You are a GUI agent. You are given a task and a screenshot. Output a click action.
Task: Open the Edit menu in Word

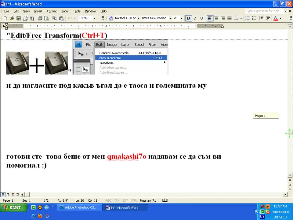(x=16, y=11)
